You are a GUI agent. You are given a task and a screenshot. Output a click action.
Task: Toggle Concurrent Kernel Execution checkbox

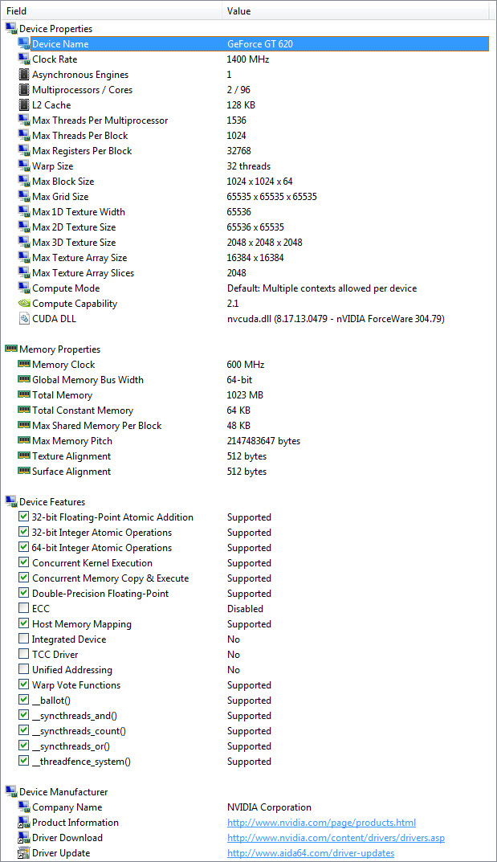pyautogui.click(x=23, y=562)
